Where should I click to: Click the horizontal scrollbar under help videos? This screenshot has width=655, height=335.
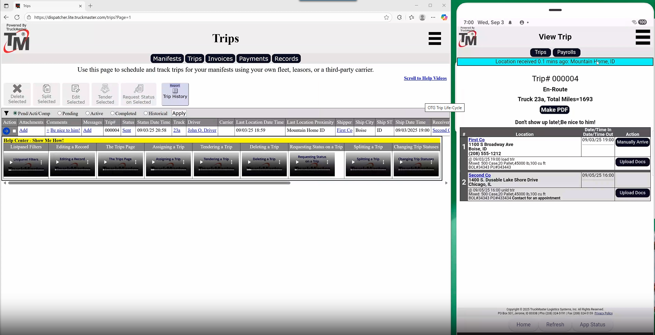(149, 183)
